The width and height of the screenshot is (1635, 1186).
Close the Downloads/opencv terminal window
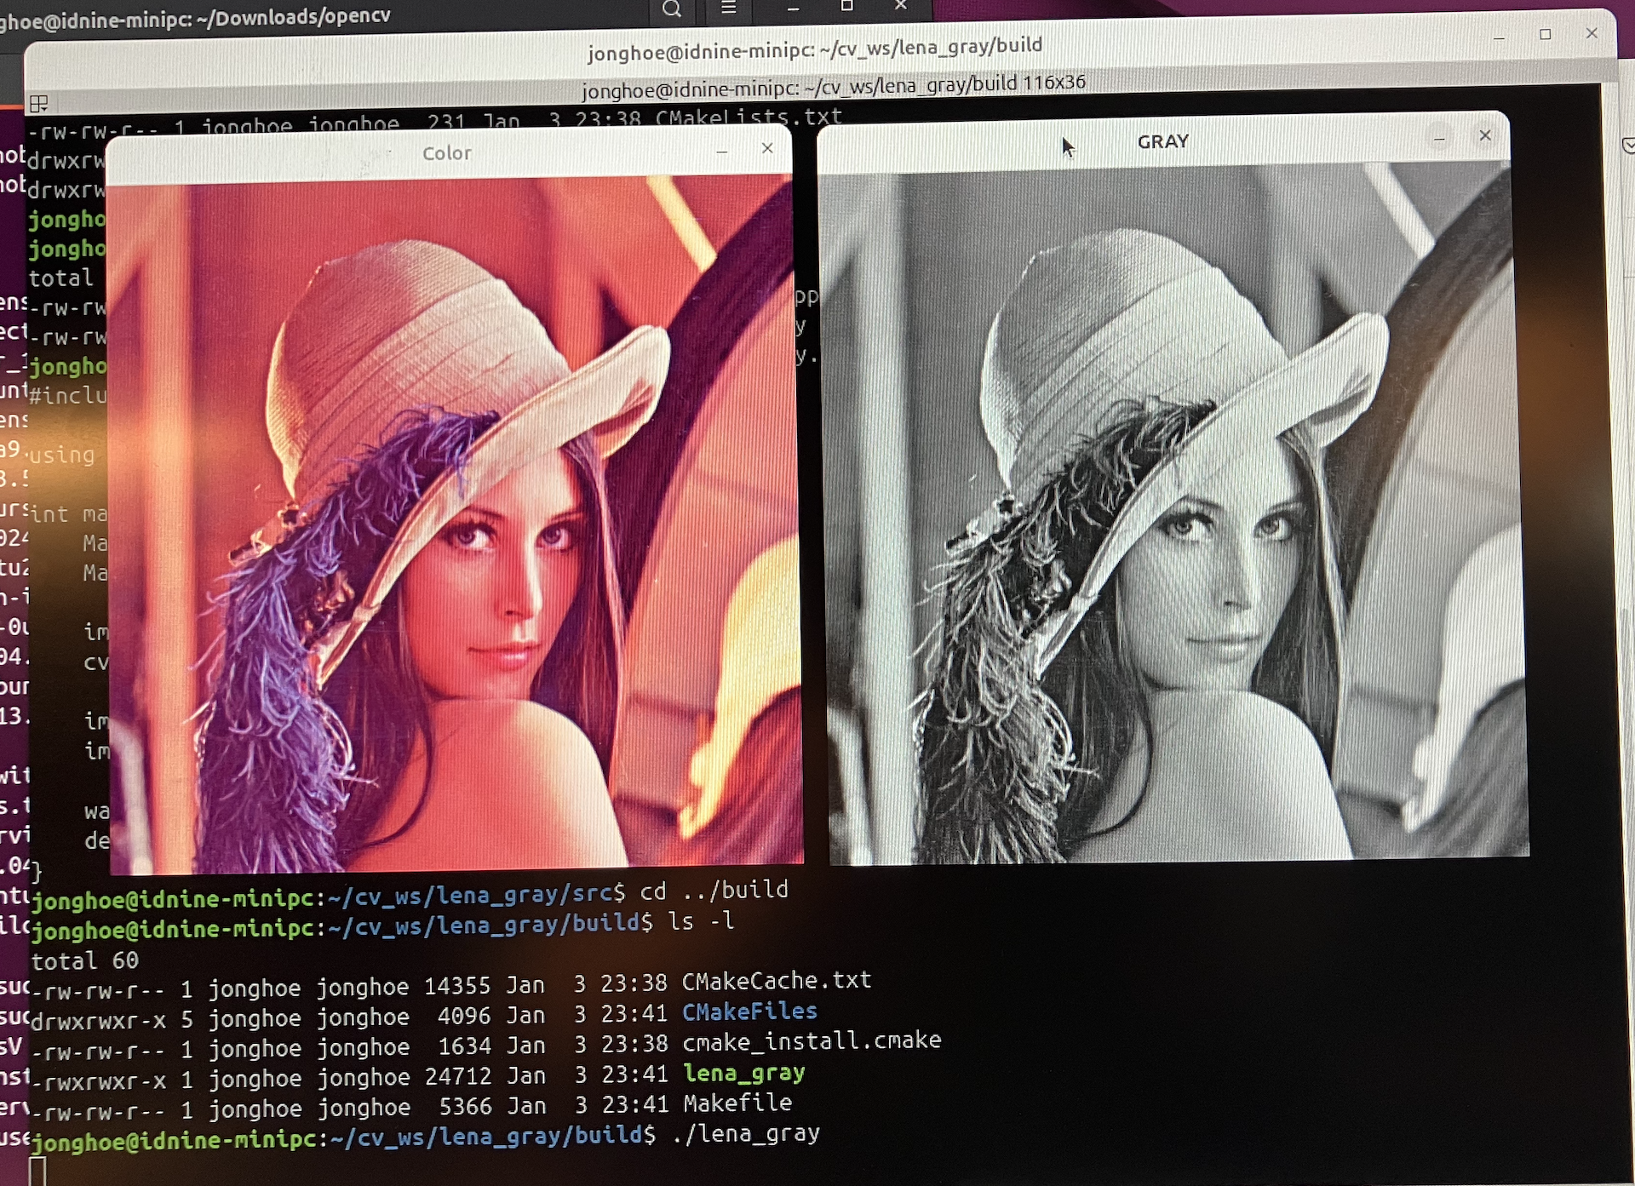[901, 6]
